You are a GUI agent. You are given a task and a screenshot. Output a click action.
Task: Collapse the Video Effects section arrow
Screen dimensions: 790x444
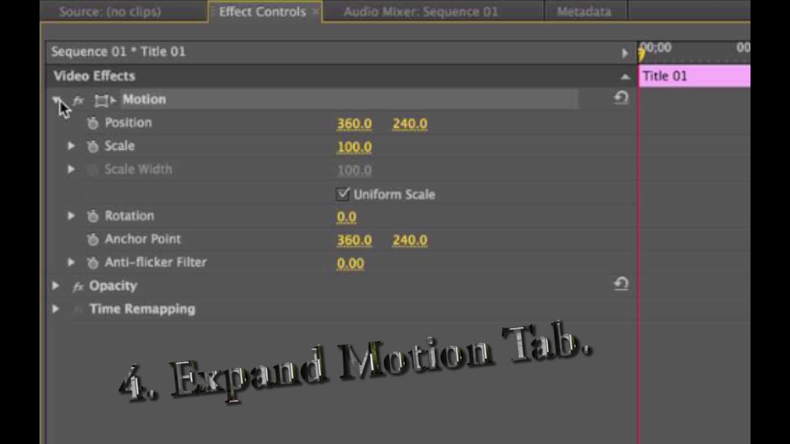625,76
